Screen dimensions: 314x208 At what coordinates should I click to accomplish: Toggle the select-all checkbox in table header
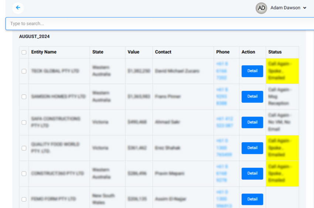tap(24, 52)
